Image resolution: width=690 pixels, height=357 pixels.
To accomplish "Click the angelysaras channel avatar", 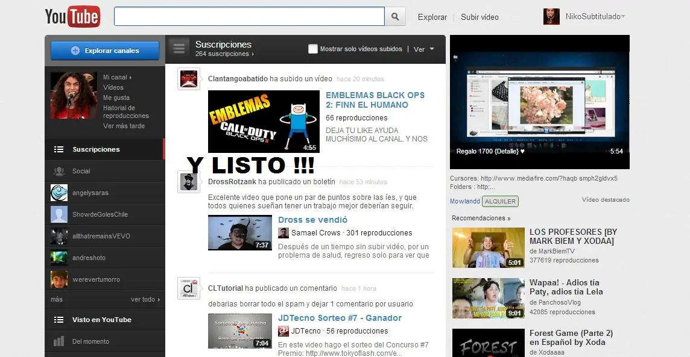I will (59, 193).
